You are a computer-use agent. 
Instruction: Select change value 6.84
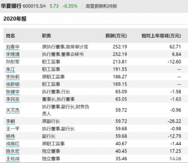(x=177, y=54)
